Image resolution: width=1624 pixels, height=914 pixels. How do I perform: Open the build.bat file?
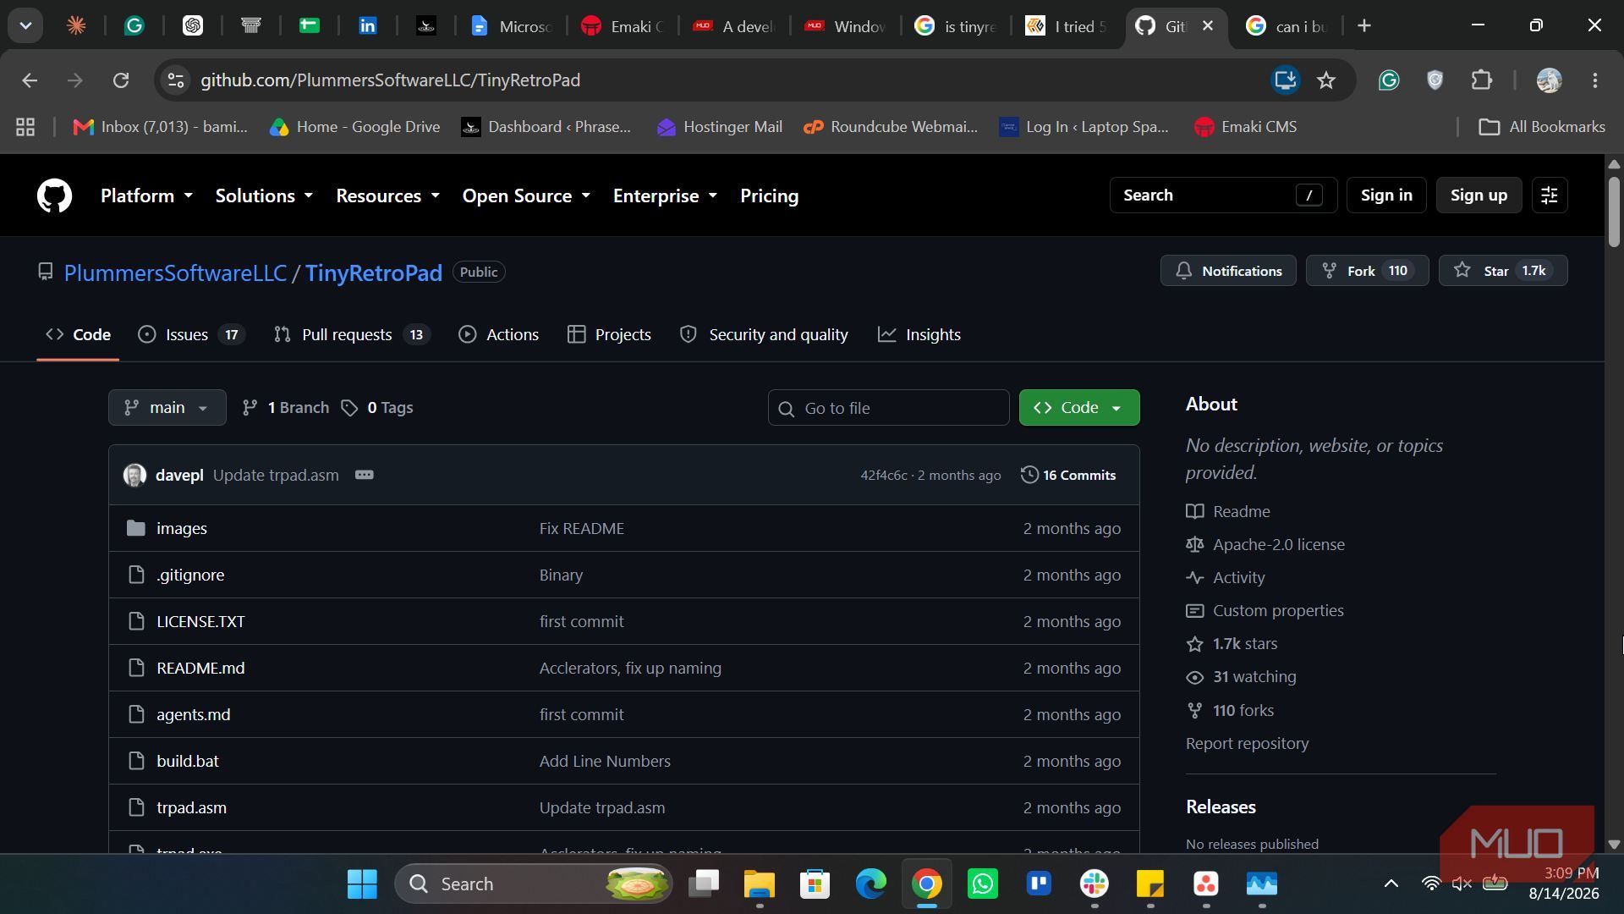pyautogui.click(x=188, y=762)
